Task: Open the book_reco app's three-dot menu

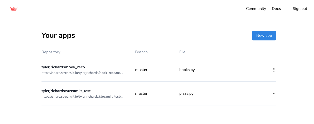Action: point(274,70)
